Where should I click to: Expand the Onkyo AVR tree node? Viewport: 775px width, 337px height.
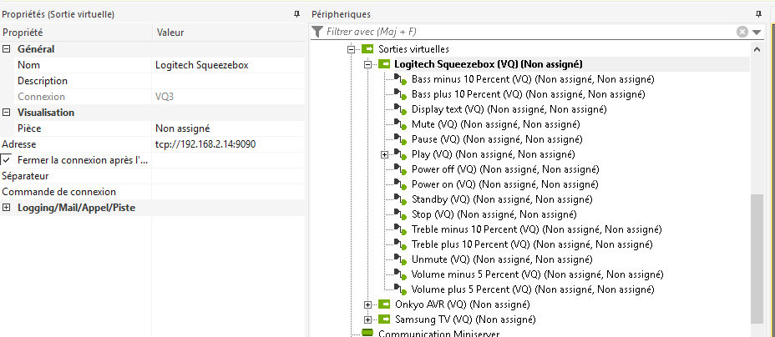[x=367, y=304]
